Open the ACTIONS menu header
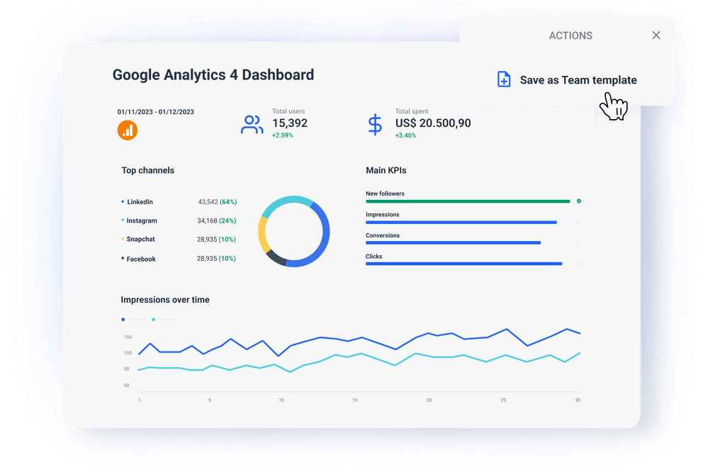 click(570, 35)
